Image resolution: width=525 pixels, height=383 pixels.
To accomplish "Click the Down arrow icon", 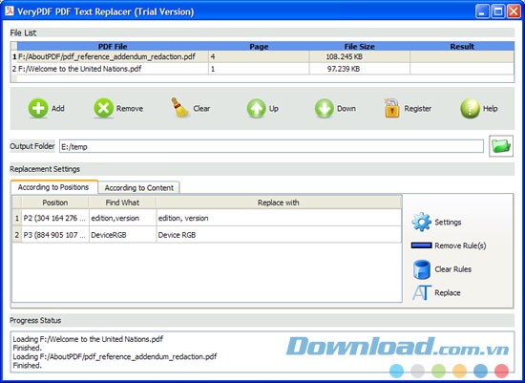I will pos(325,109).
